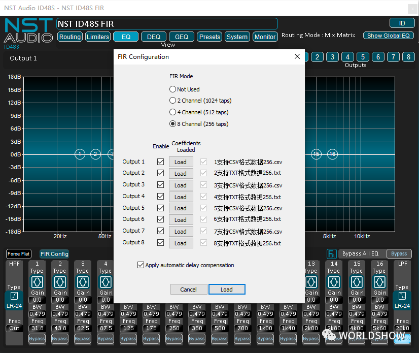Click the HPF filter type icon
The height and width of the screenshot is (353, 419).
[14, 296]
